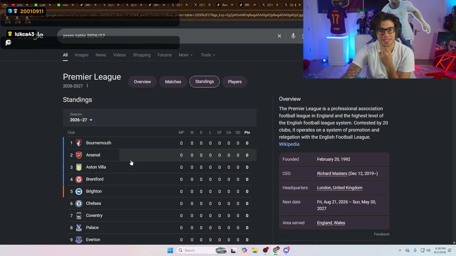Clear the Google search query with the X icon
Screen dimensions: 456x256
[x=279, y=36]
